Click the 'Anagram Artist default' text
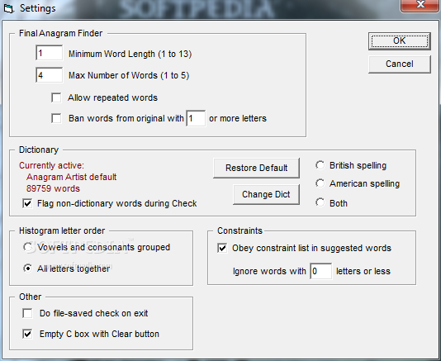This screenshot has height=361, width=441. coord(72,177)
